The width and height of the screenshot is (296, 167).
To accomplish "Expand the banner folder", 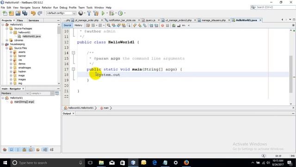I will tap(11, 56).
